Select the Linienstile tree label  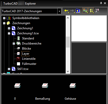[x=29, y=59]
